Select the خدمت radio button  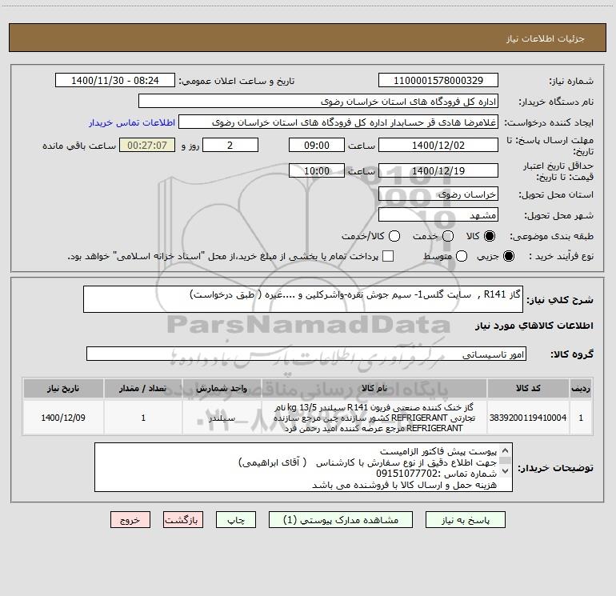[448, 236]
